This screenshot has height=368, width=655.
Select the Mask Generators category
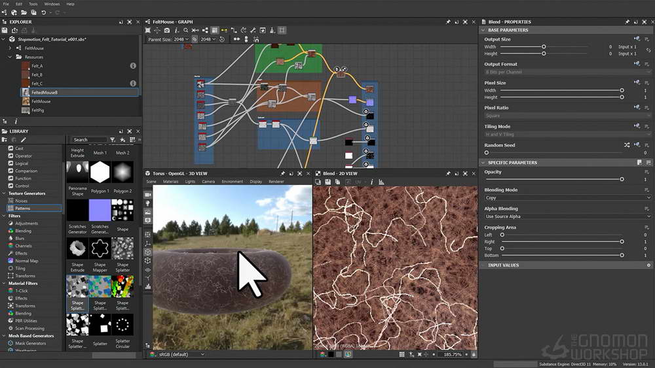pos(31,343)
